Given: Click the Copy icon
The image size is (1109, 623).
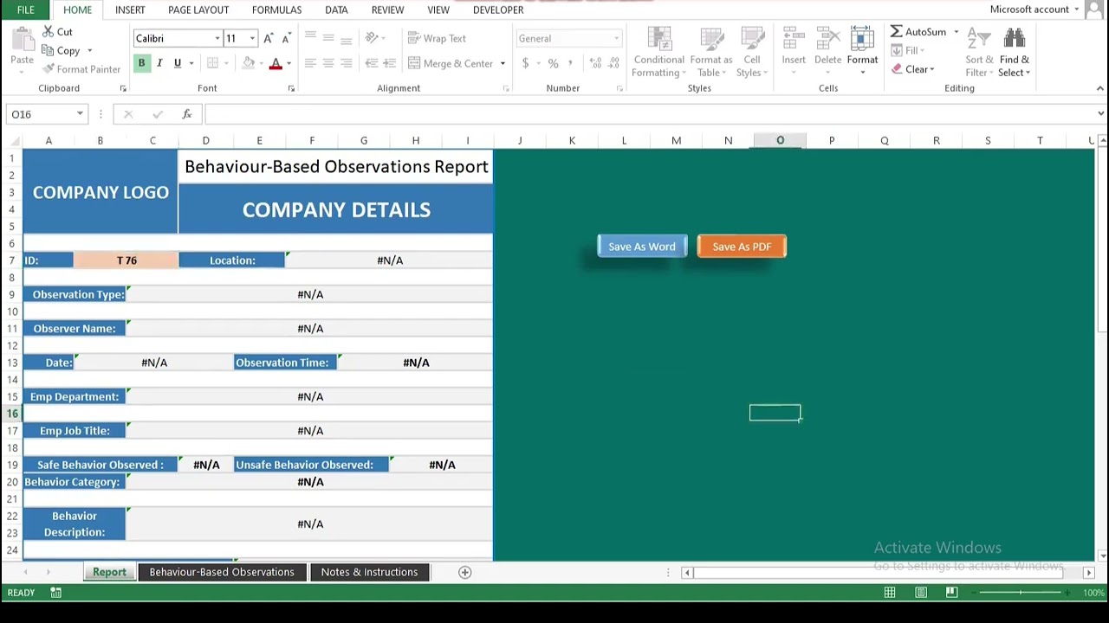Looking at the screenshot, I should coord(49,51).
